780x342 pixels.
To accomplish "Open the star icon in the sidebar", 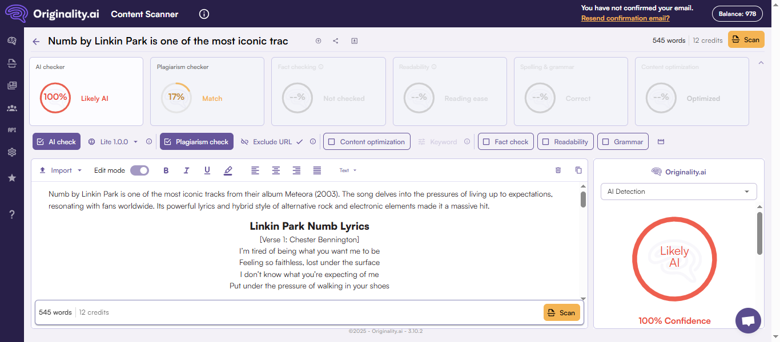I will pos(11,178).
